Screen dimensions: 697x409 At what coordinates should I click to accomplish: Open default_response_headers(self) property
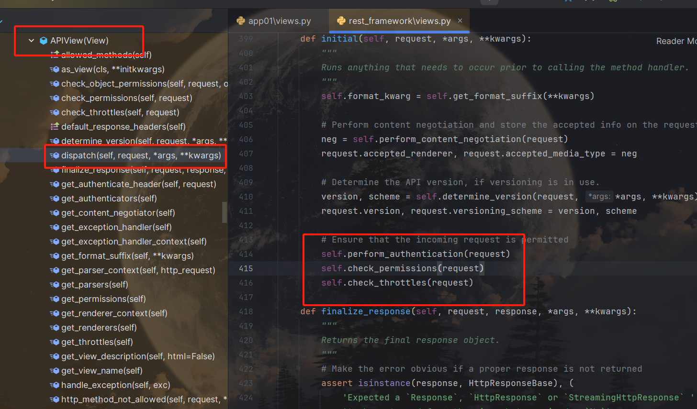pos(123,127)
